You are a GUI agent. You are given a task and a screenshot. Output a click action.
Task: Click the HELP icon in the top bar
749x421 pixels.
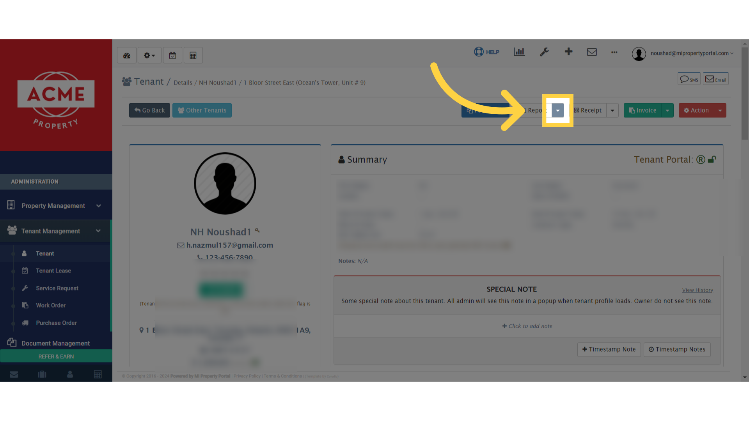pos(479,52)
